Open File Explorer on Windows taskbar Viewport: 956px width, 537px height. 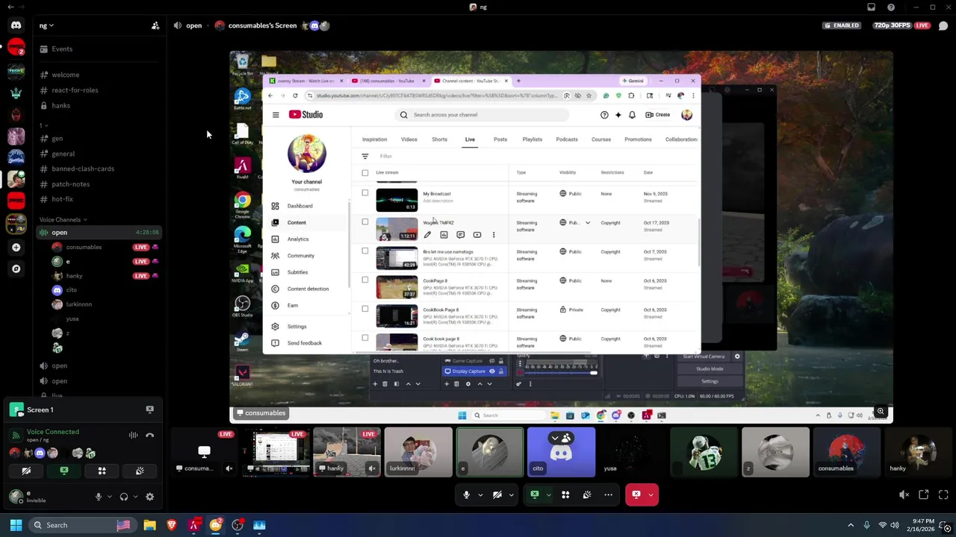point(149,525)
